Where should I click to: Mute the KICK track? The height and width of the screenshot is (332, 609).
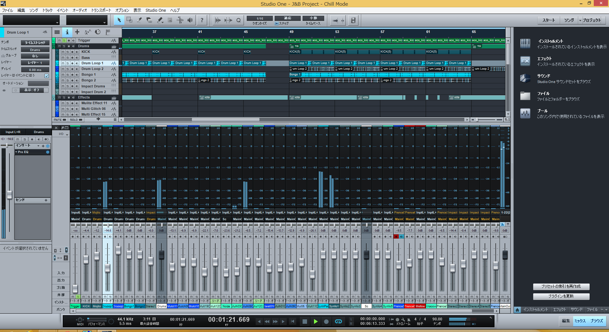pyautogui.click(x=63, y=52)
